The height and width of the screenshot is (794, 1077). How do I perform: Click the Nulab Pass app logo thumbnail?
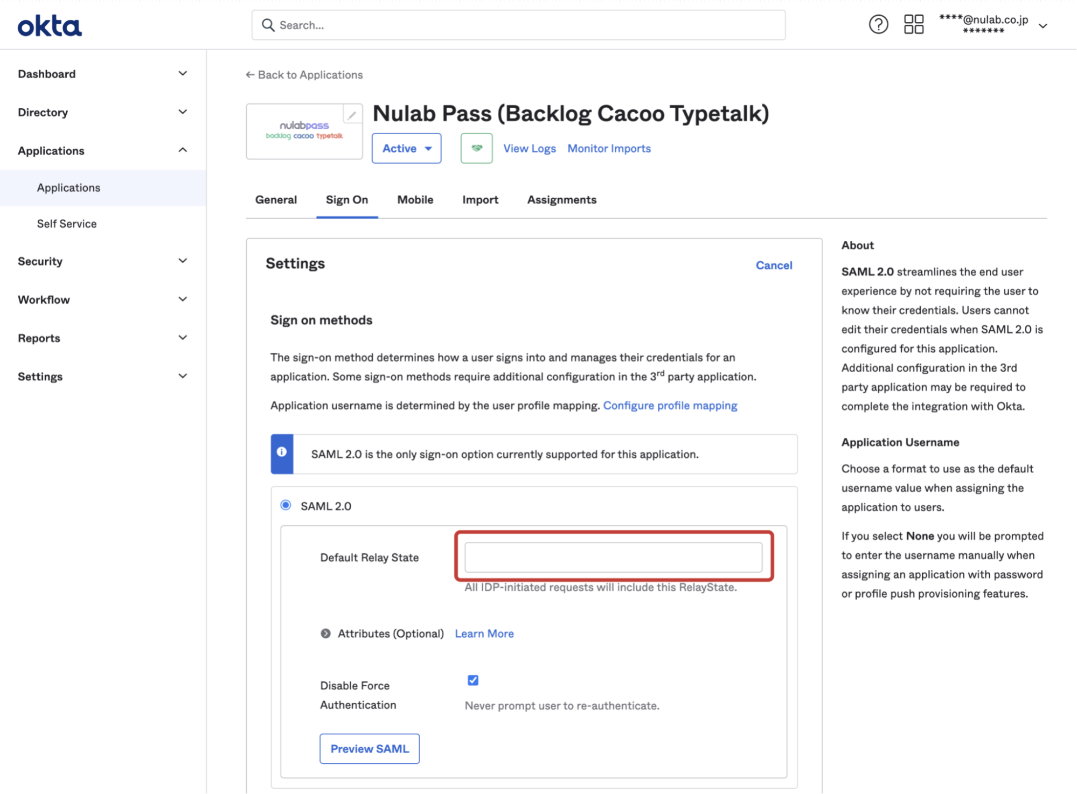304,131
